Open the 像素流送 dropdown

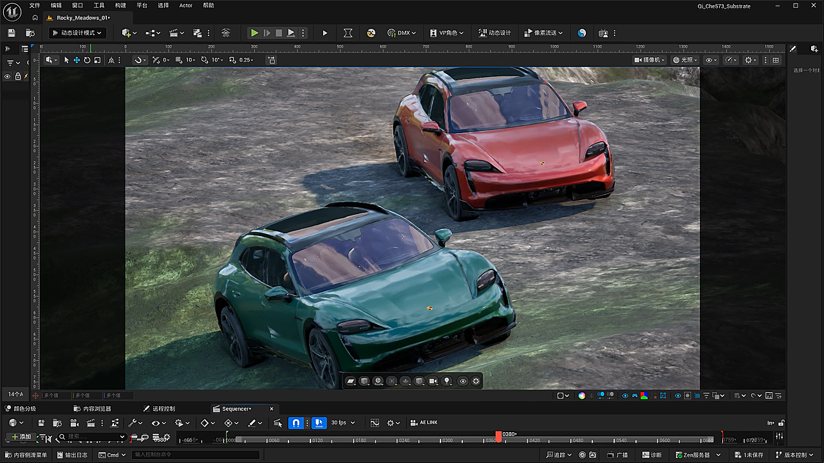543,33
